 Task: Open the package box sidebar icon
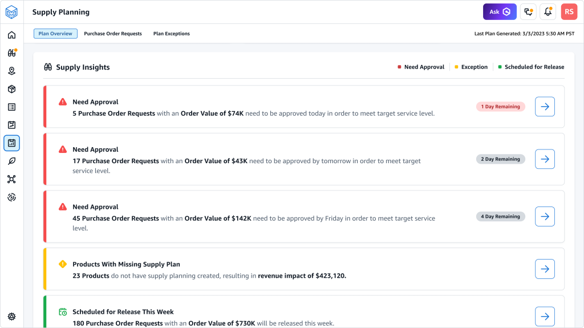[11, 89]
